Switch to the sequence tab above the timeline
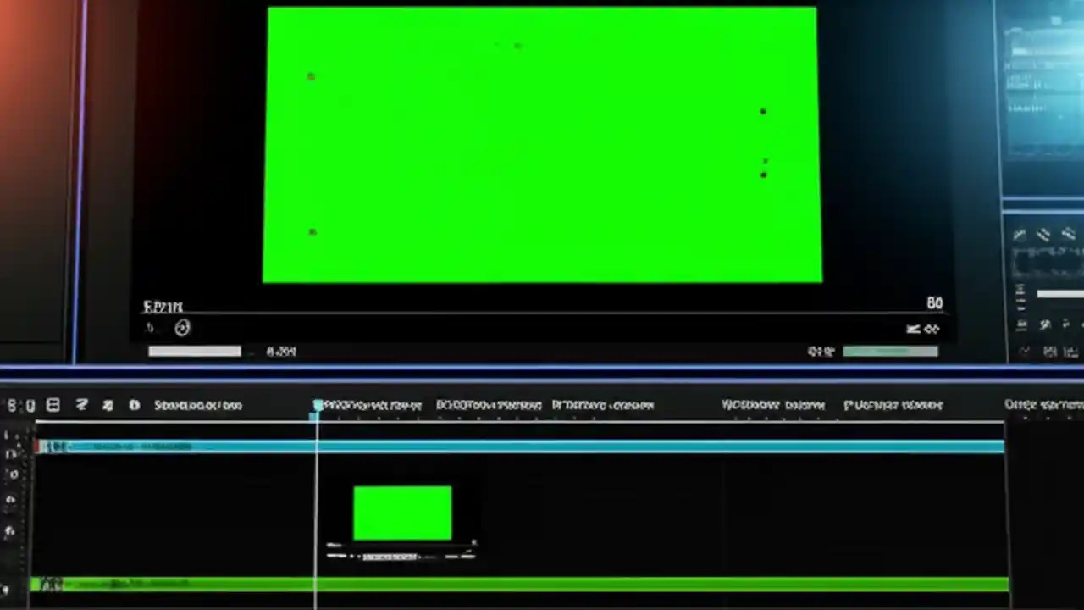This screenshot has width=1084, height=610. tap(197, 405)
